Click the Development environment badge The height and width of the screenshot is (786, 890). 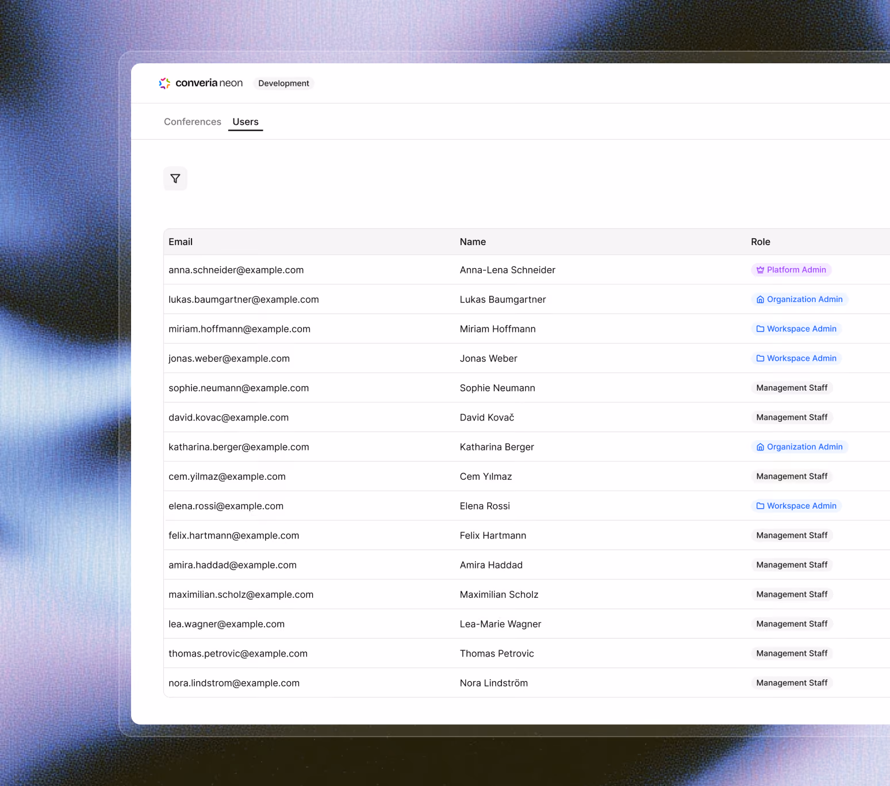point(283,83)
